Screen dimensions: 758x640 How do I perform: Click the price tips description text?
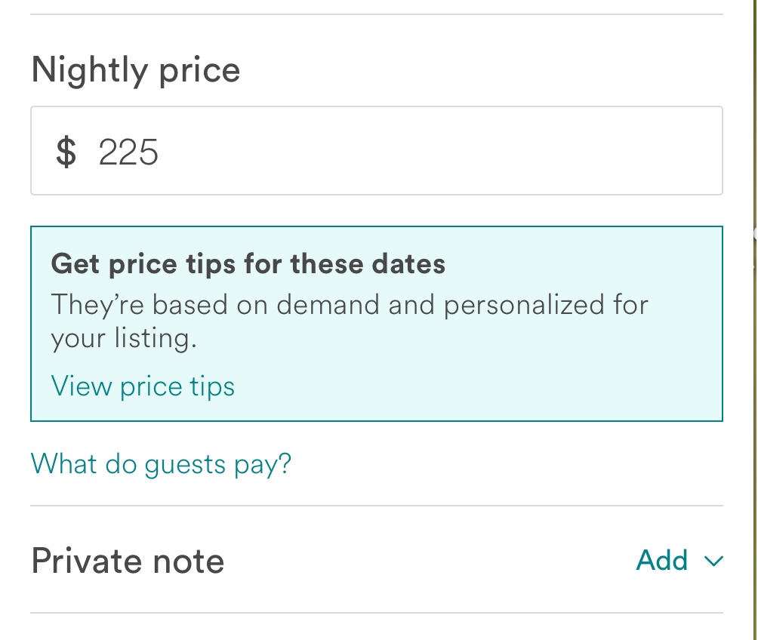click(x=349, y=320)
